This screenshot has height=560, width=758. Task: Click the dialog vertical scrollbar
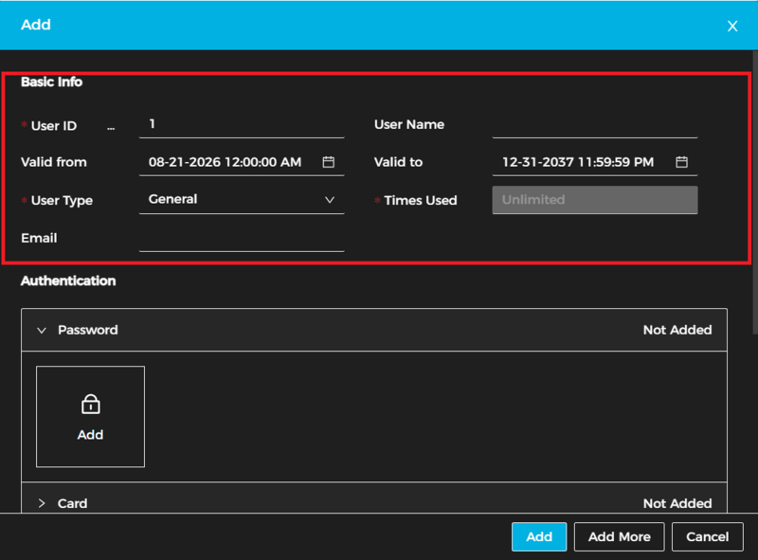(x=755, y=192)
